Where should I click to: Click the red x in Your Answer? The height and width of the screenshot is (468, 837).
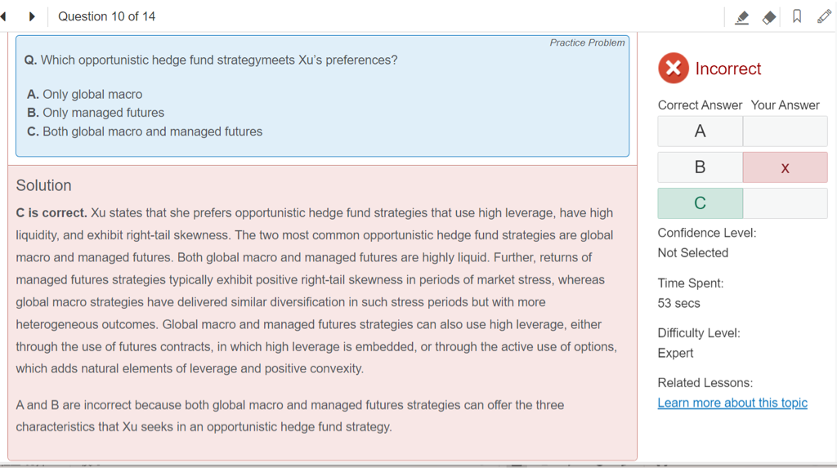785,167
